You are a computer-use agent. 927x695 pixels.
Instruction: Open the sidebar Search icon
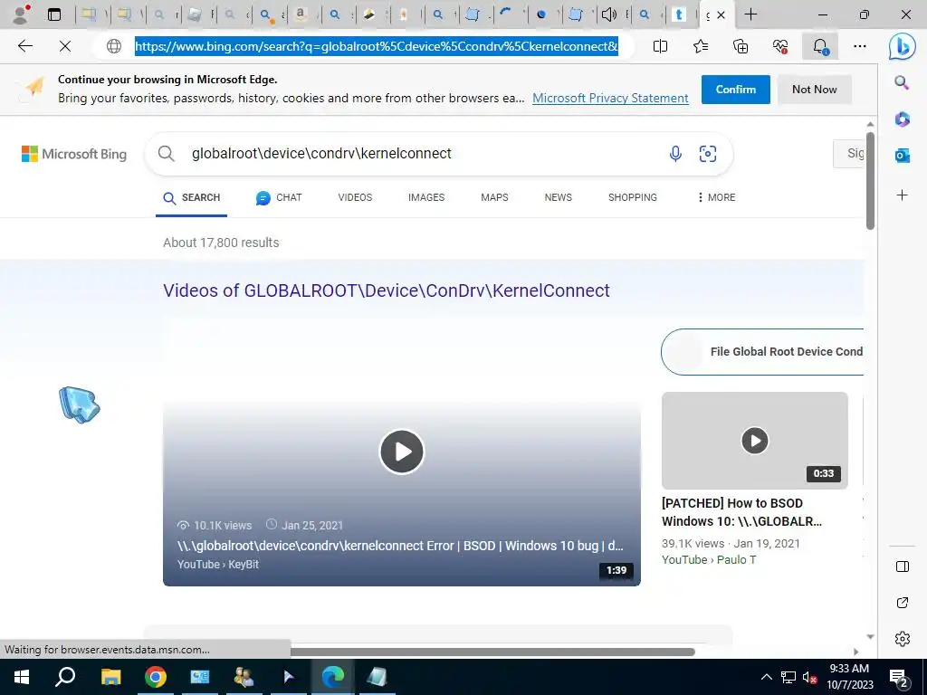point(903,82)
